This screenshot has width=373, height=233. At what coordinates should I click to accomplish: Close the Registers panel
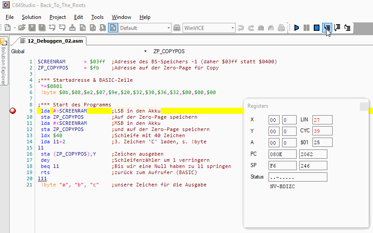[364, 106]
